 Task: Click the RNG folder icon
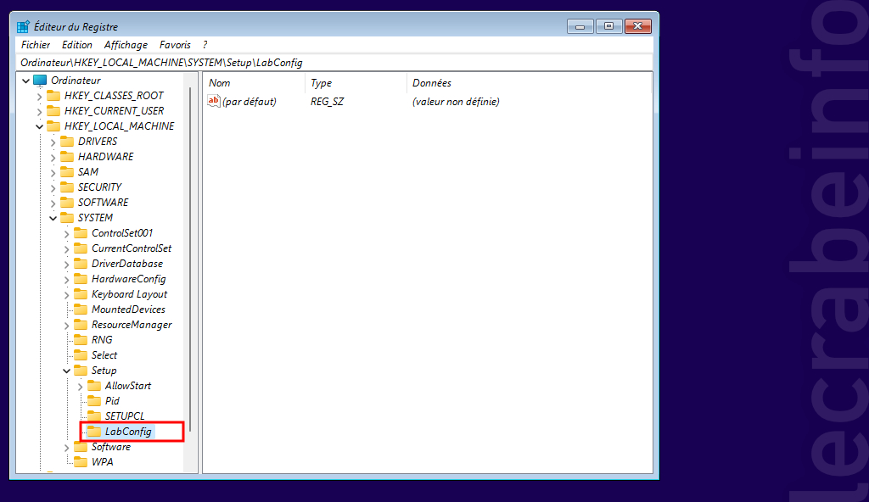click(81, 340)
